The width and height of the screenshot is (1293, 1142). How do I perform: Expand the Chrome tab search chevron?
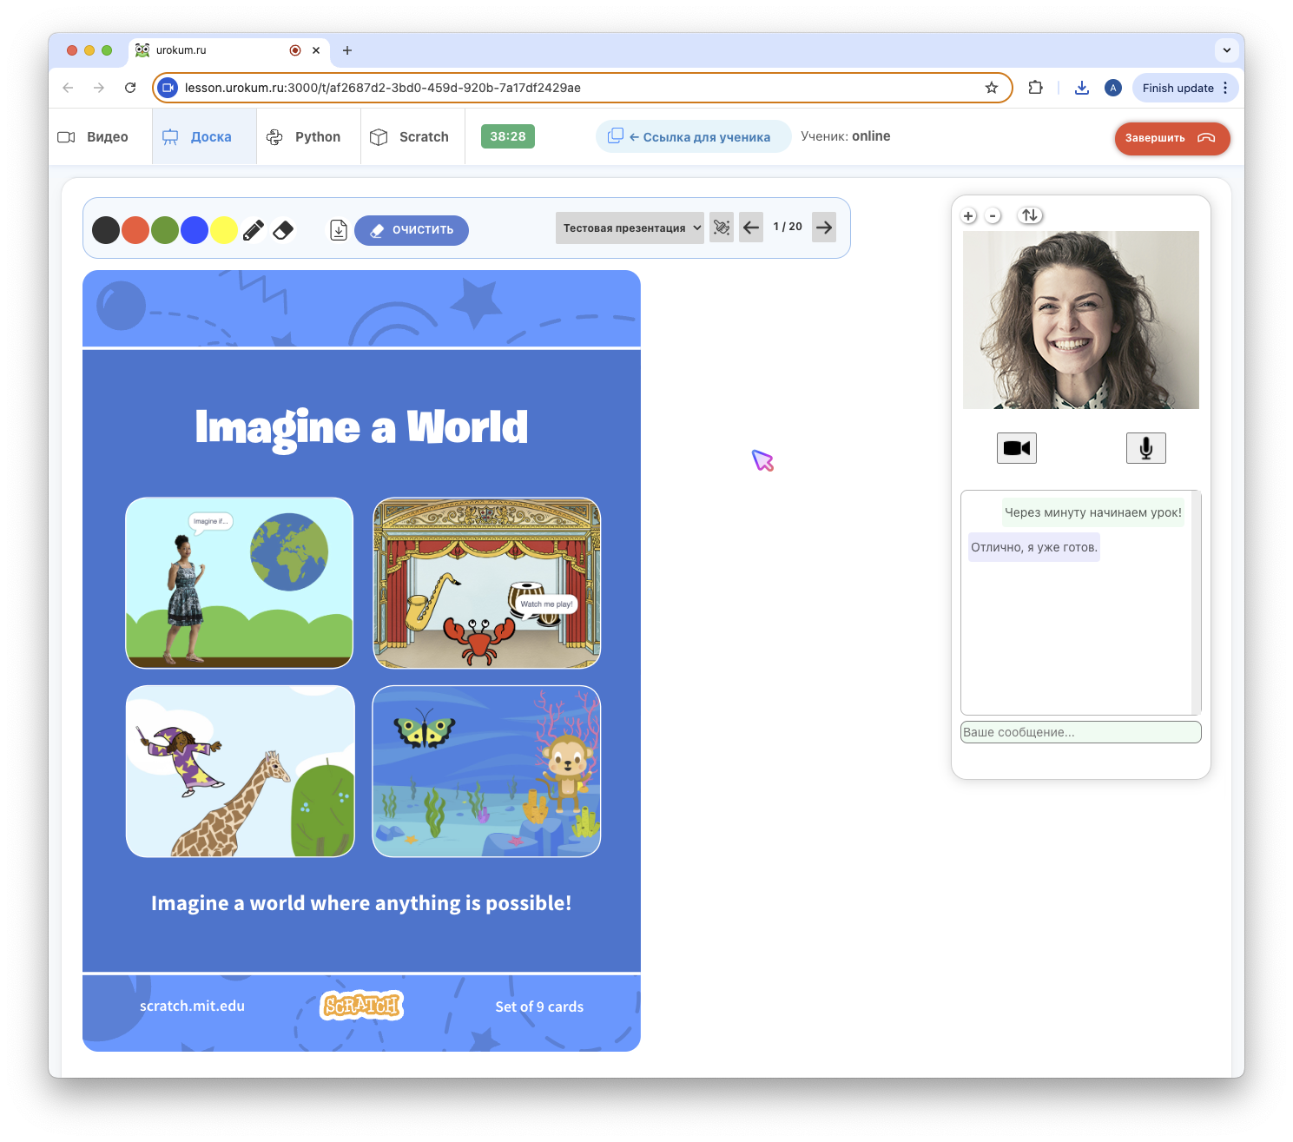tap(1226, 50)
